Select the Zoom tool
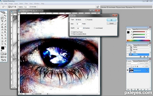 click(5, 44)
